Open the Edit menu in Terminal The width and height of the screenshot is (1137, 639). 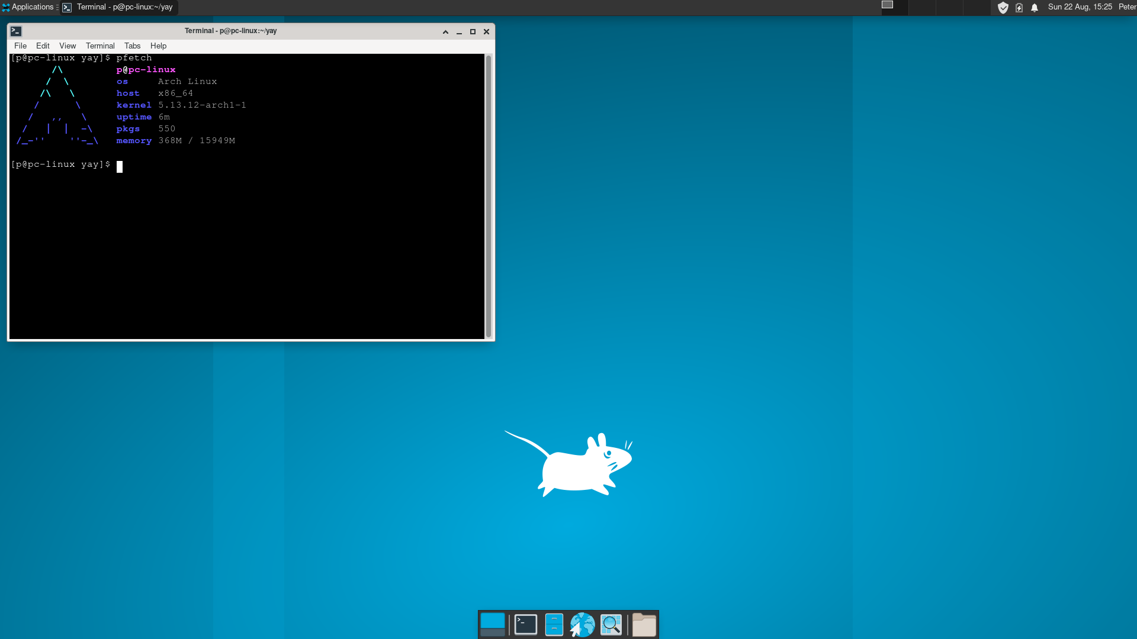(x=43, y=46)
